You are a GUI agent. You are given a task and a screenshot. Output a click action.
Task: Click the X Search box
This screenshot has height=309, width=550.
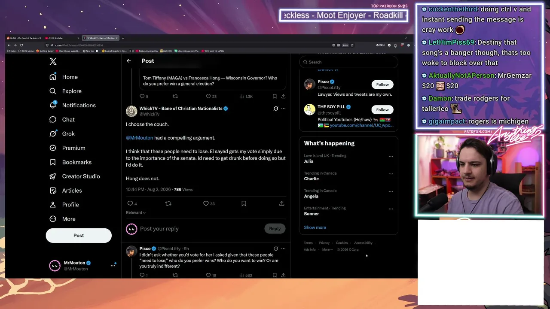[x=348, y=62]
